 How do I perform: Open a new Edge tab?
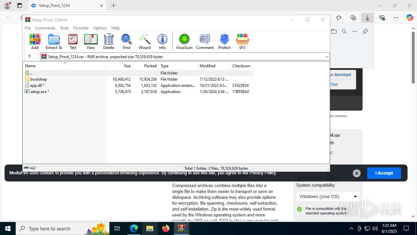point(113,6)
